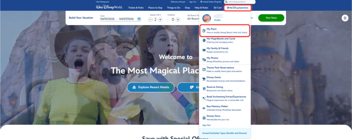
Task: Open Annual Passholder Types, Benefits and Discount
Action: (225, 133)
